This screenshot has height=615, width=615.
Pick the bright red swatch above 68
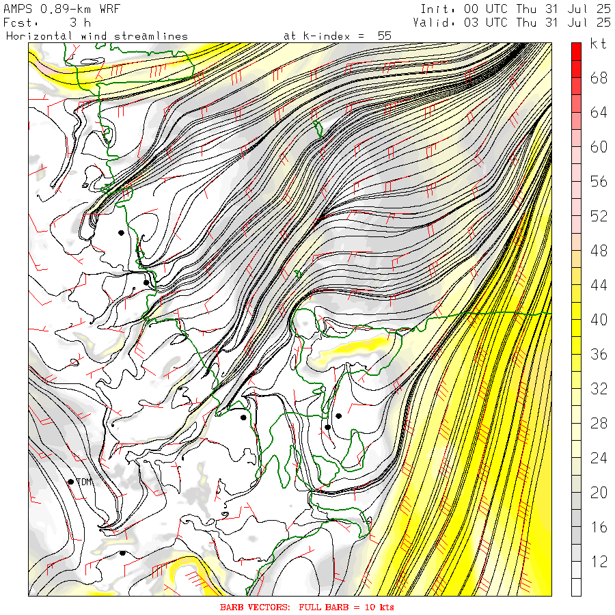[576, 51]
